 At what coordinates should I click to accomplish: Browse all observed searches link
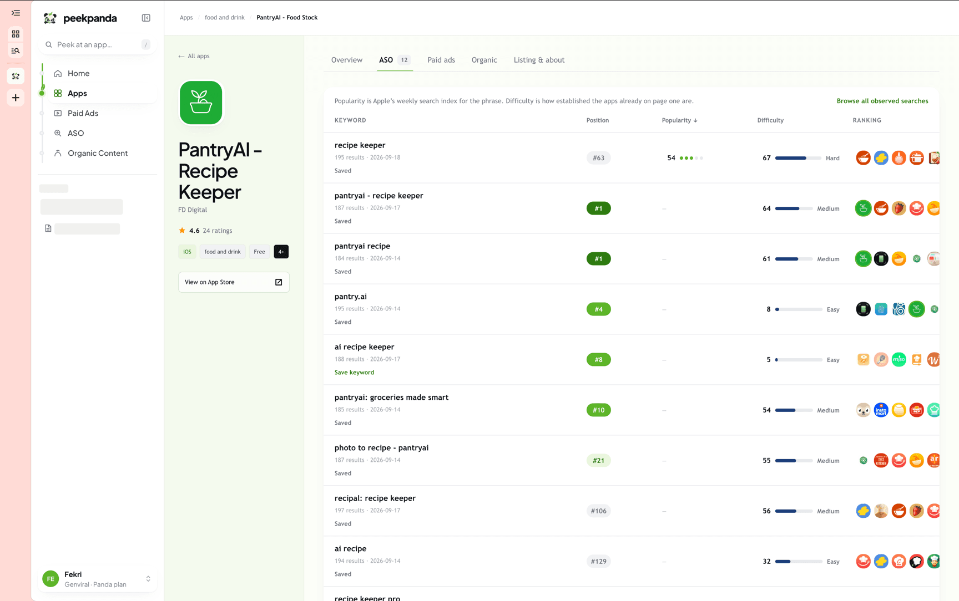click(882, 101)
